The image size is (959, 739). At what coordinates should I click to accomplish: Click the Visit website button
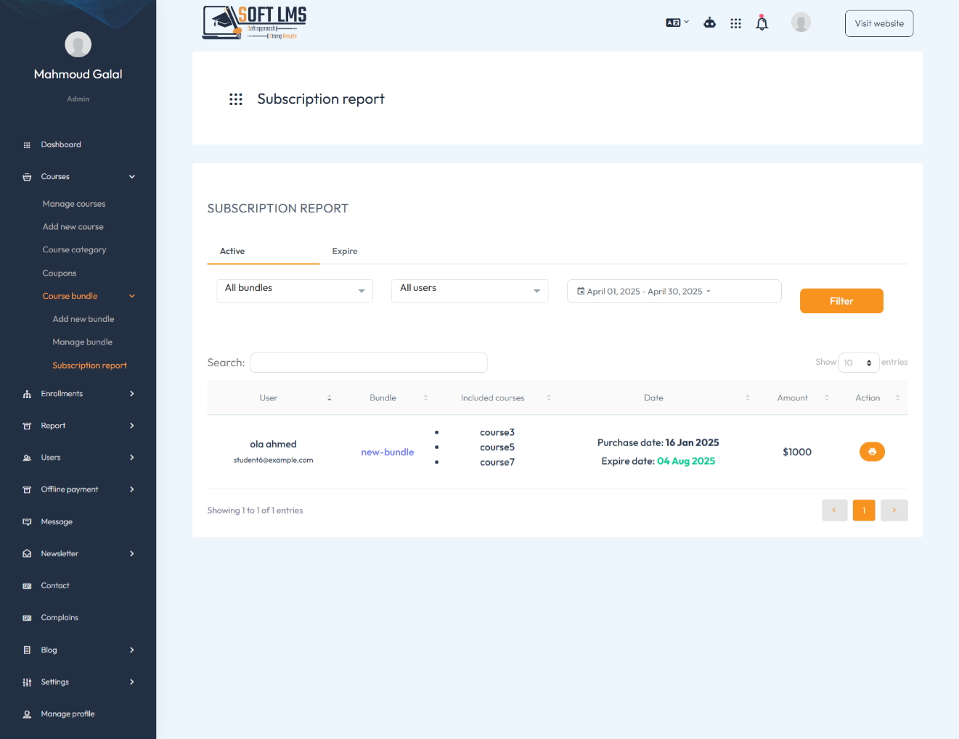click(x=879, y=23)
